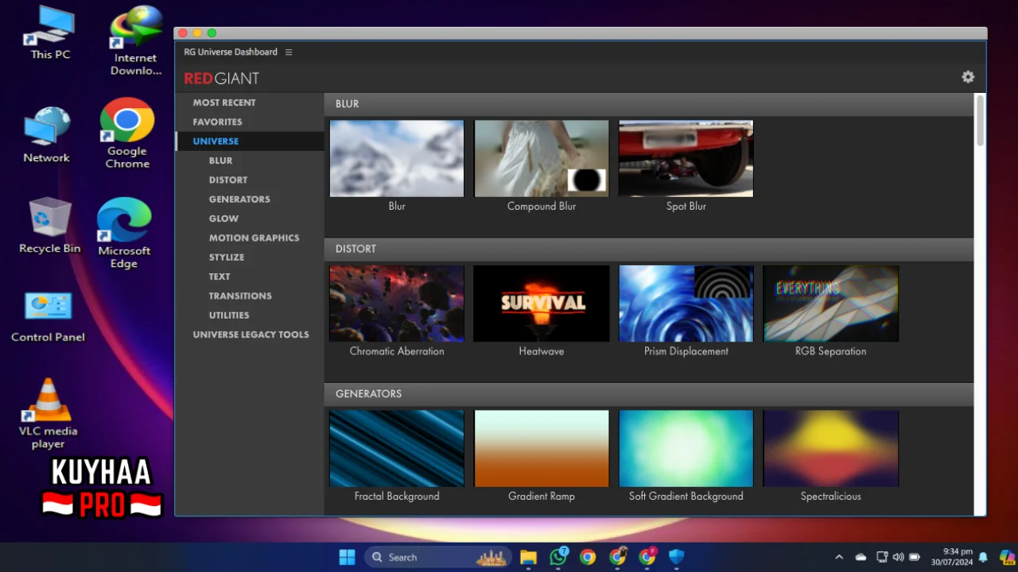Open Red Giant settings gear
Viewport: 1018px width, 572px height.
click(x=968, y=77)
